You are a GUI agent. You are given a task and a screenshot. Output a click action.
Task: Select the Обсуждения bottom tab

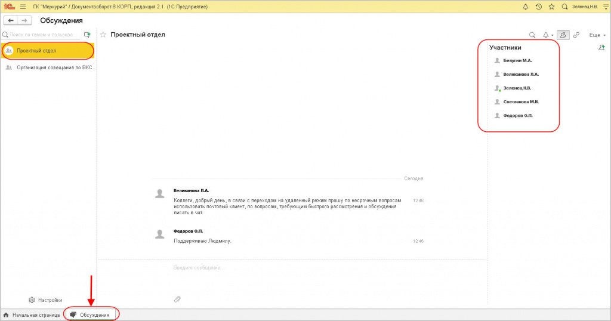[91, 314]
